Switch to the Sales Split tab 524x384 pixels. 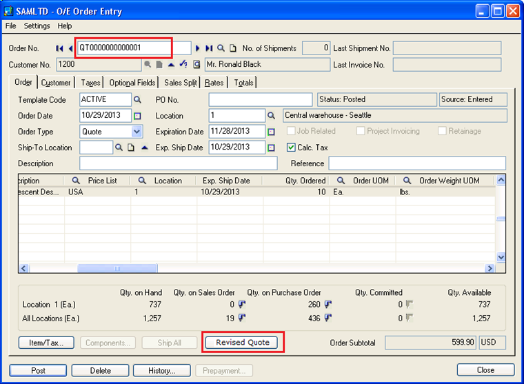tap(181, 83)
